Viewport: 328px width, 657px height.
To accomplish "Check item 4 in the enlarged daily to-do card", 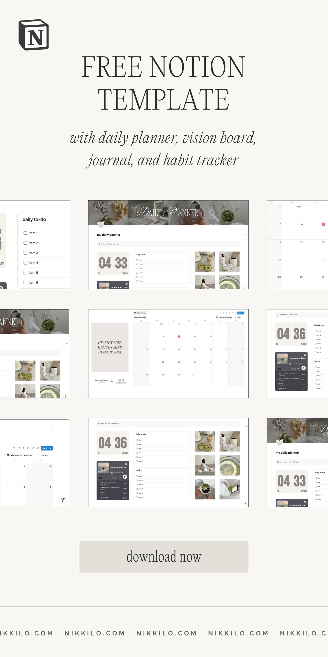I will (25, 263).
